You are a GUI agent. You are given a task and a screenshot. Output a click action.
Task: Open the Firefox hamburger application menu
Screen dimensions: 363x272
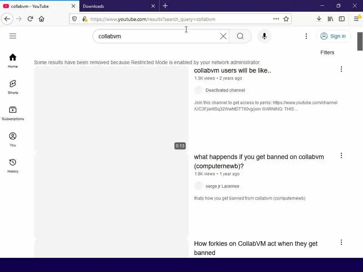[357, 19]
